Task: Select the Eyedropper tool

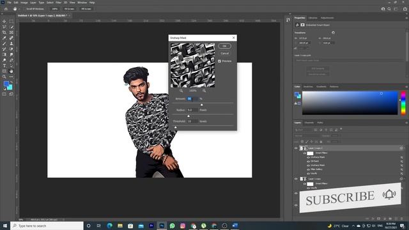Action: [x=4, y=38]
